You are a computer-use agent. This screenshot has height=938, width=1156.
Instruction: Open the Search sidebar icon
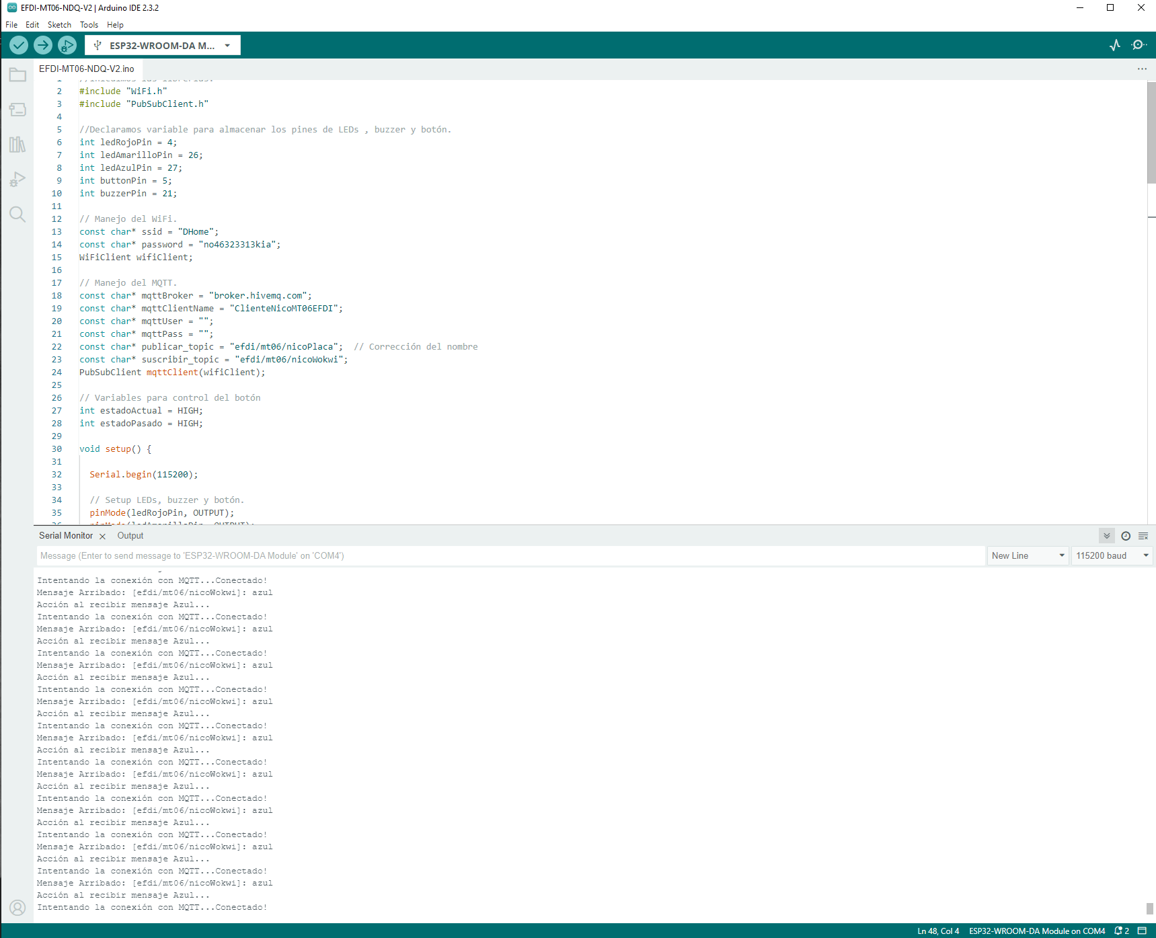click(17, 214)
